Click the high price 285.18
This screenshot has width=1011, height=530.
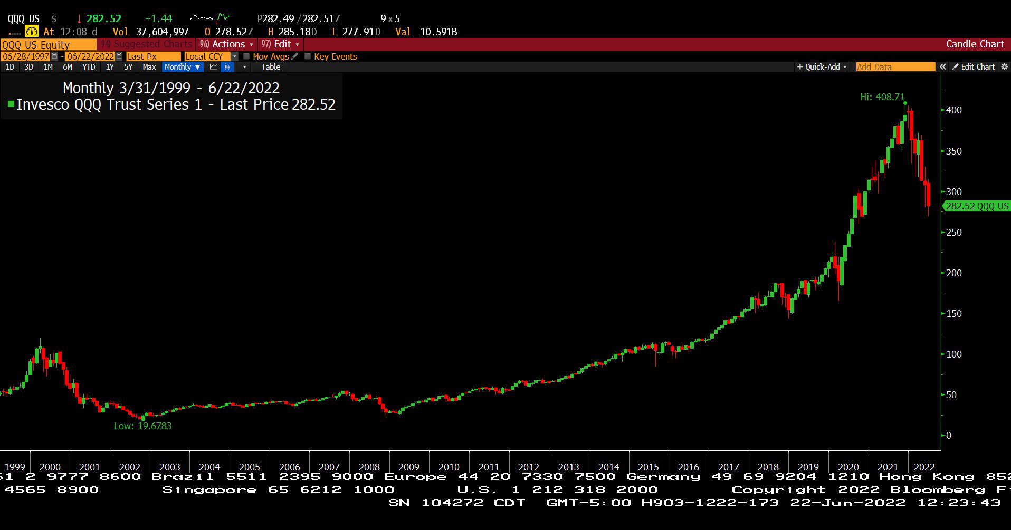pyautogui.click(x=294, y=32)
